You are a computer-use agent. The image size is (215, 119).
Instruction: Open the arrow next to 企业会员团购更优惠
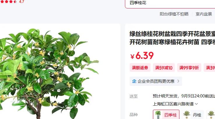pos(178,81)
